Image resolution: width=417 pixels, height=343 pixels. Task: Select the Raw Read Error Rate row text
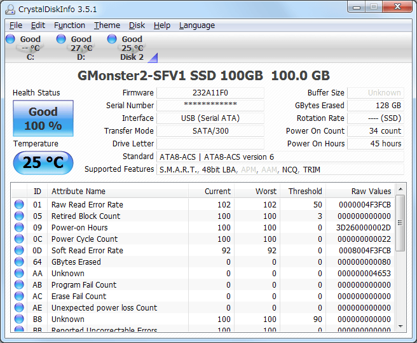87,204
